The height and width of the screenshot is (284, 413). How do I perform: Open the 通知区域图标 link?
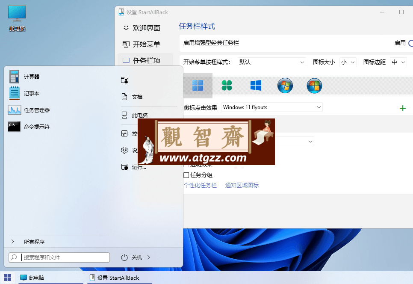coord(242,185)
